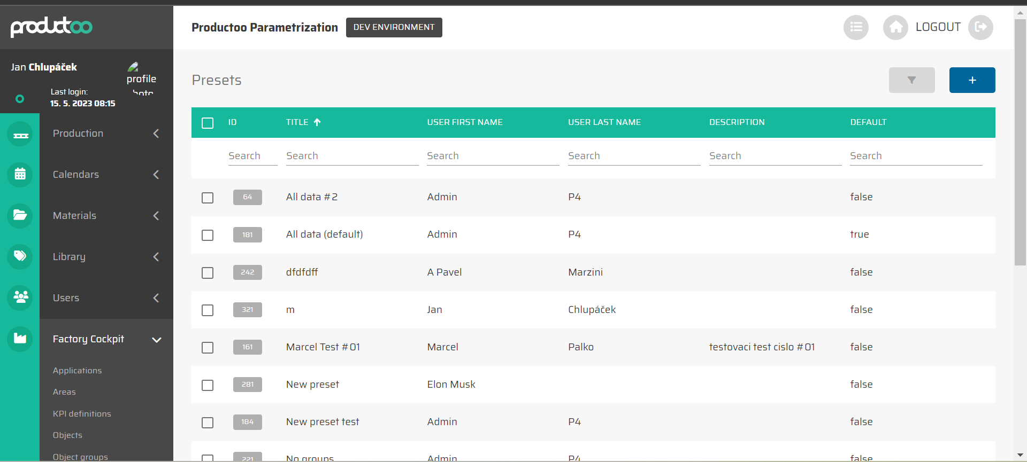
Task: Click the Materials folder icon
Action: point(20,216)
